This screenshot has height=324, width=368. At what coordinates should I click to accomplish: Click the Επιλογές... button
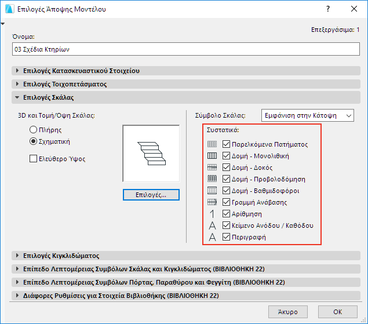151,195
